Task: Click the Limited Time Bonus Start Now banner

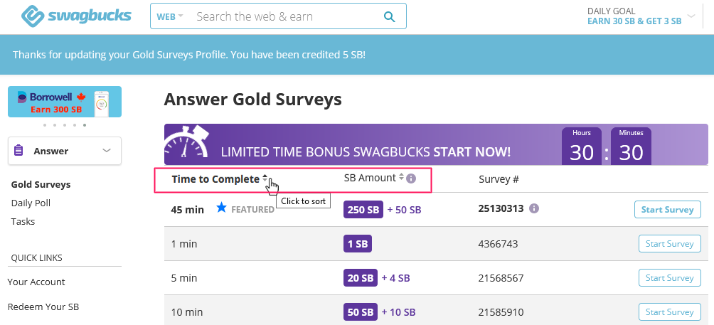Action: (x=436, y=144)
